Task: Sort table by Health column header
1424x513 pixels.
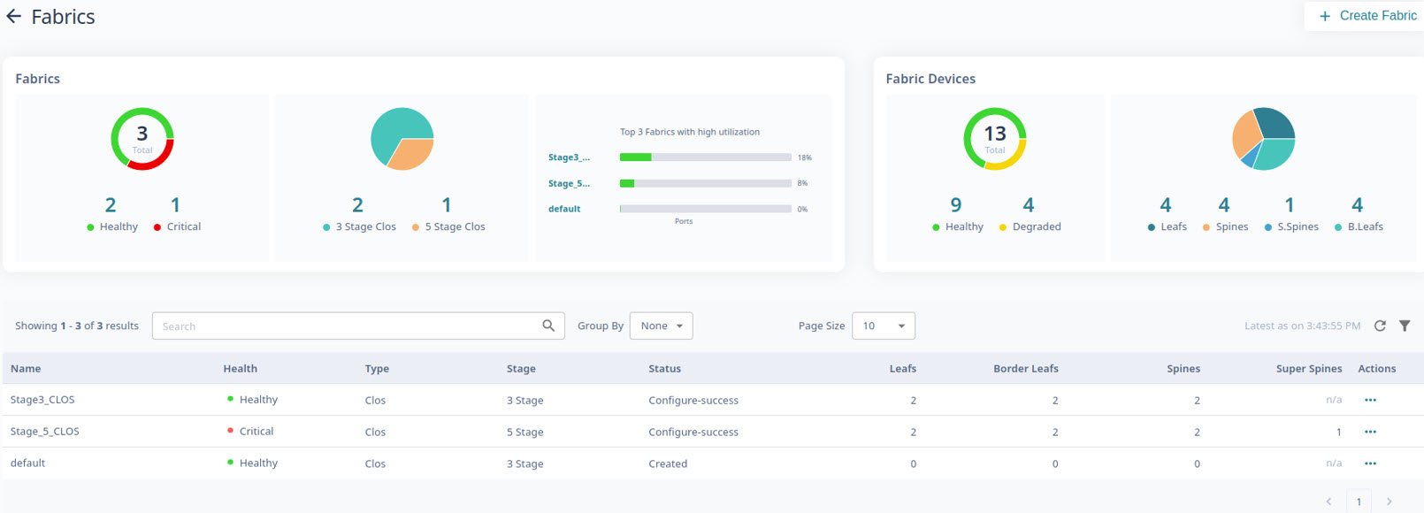Action: point(240,369)
